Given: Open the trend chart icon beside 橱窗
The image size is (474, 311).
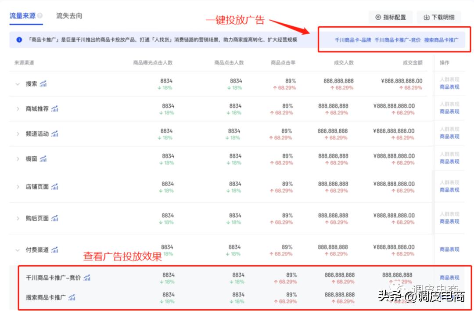Looking at the screenshot, I should pyautogui.click(x=43, y=159).
